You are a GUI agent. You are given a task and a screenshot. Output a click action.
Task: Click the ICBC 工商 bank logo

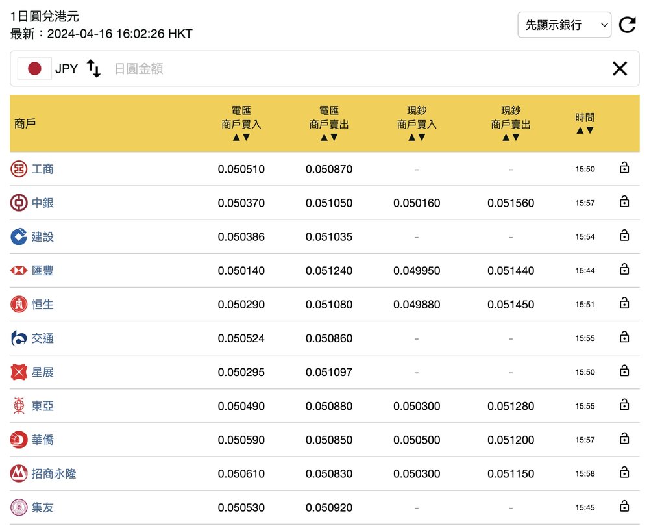pyautogui.click(x=19, y=170)
